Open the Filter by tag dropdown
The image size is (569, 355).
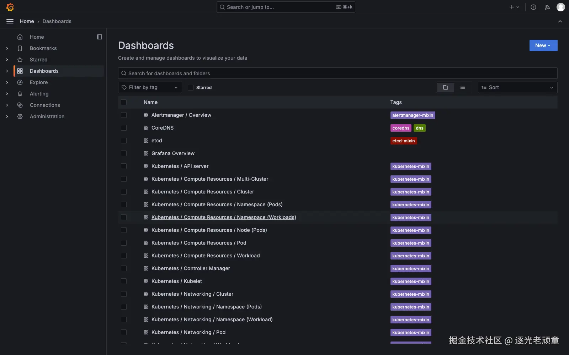pos(150,87)
